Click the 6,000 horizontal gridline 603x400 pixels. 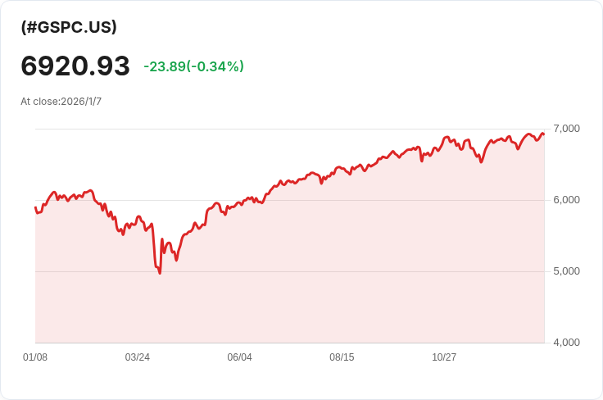click(290, 200)
